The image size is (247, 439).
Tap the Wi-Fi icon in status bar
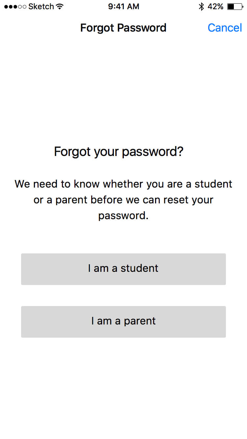pos(60,7)
